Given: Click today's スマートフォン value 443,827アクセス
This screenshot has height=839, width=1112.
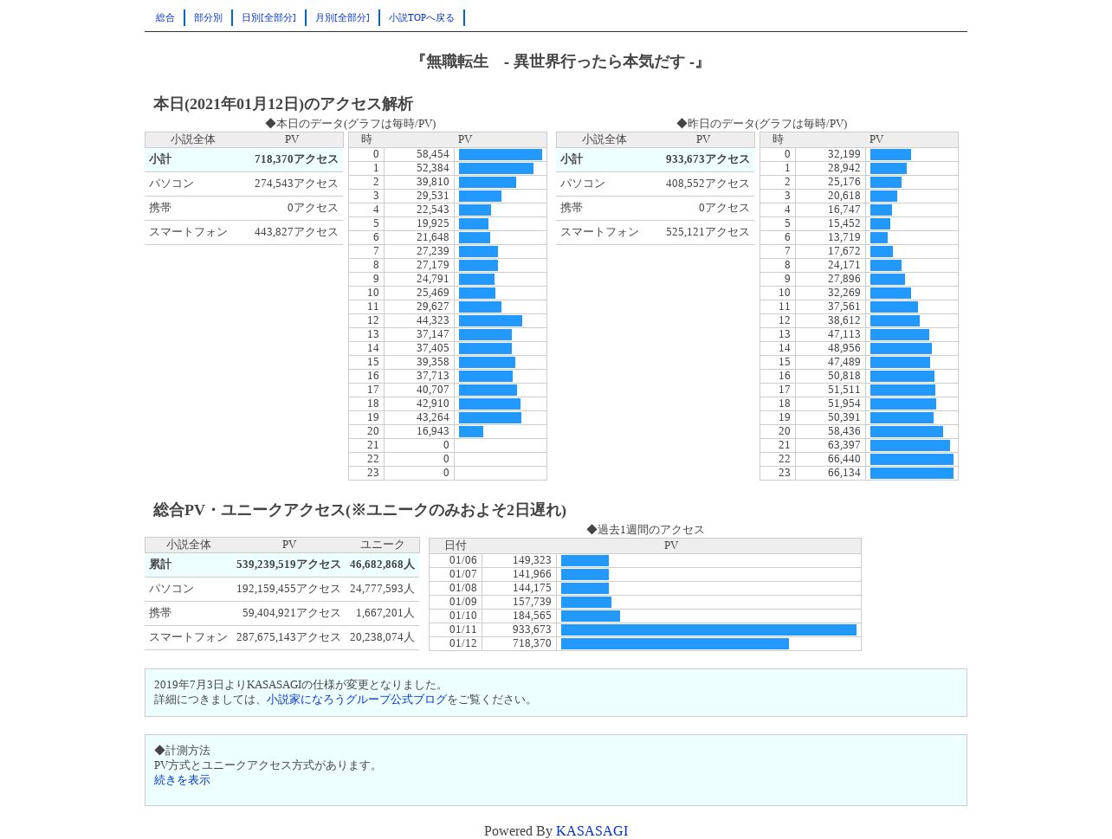Looking at the screenshot, I should pos(296,232).
